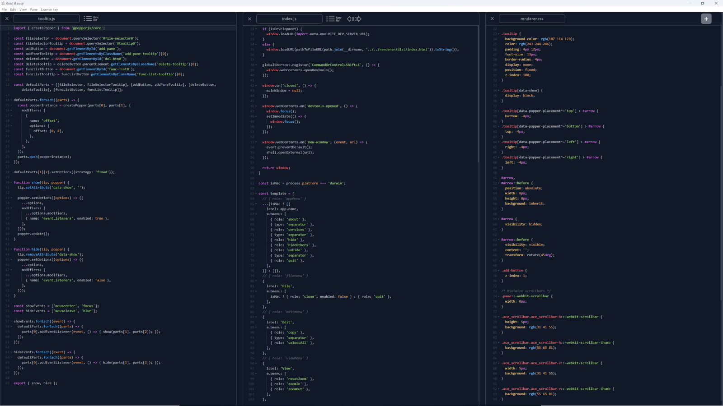The image size is (723, 406).
Task: Fold the show function in tooltip.js
Action: [11, 183]
